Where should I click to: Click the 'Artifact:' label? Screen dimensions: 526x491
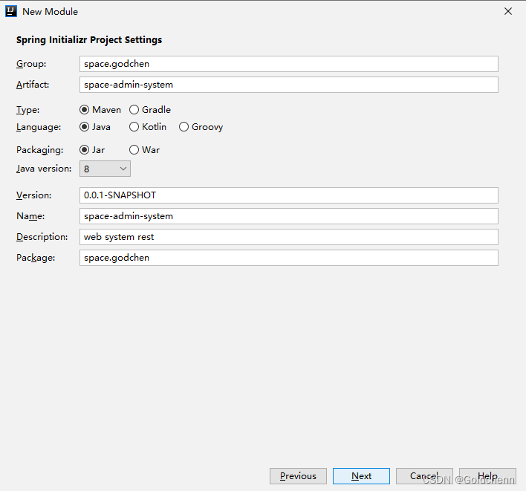(33, 85)
